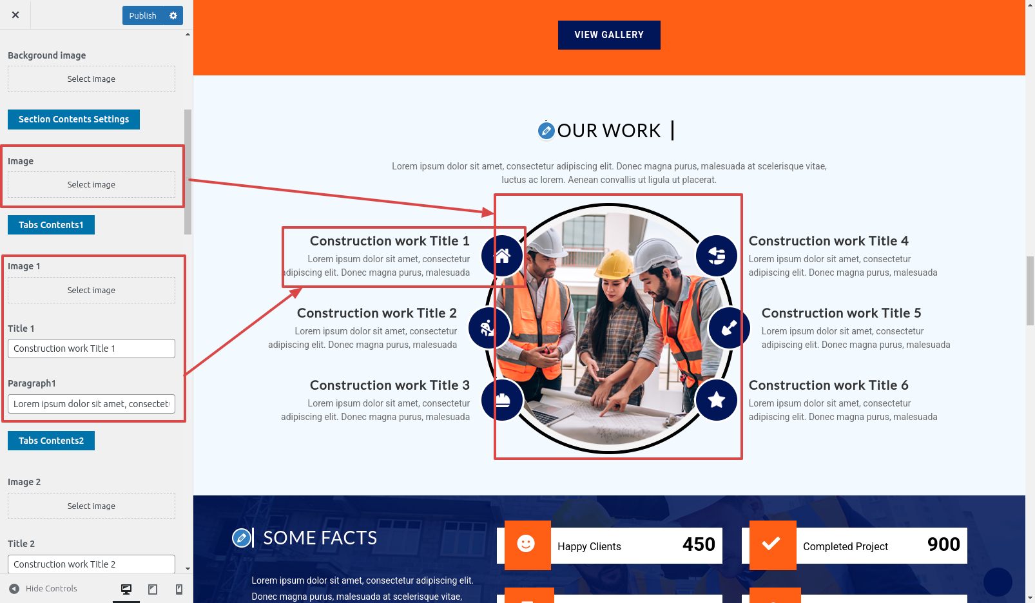Click checkmark icon on Completed Project card
The image size is (1035, 603).
(772, 544)
